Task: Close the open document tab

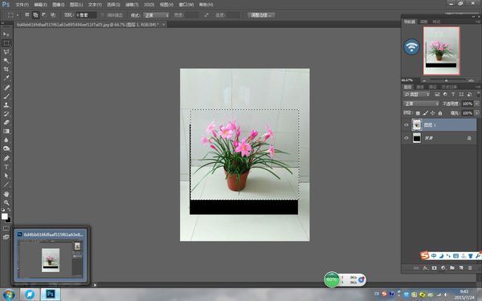Action: tap(164, 24)
